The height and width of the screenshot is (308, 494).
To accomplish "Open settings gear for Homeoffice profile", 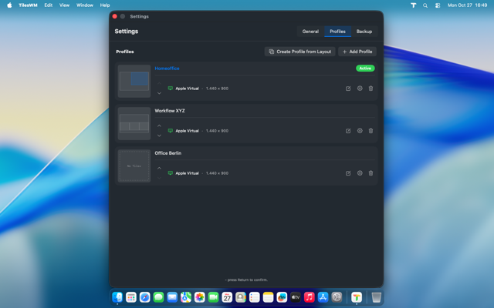I will tap(360, 89).
